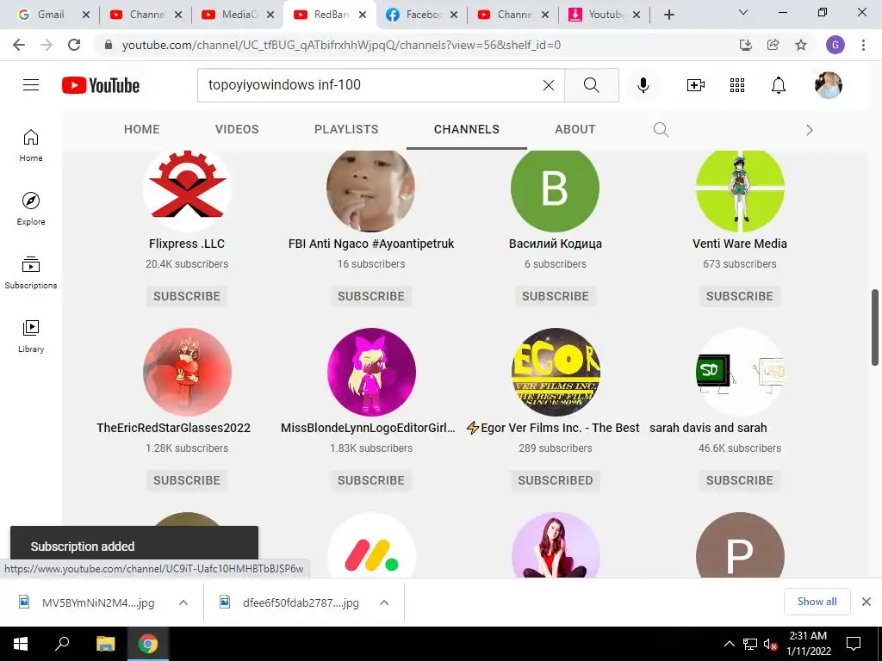Click the channel search magnifier icon

click(x=661, y=130)
